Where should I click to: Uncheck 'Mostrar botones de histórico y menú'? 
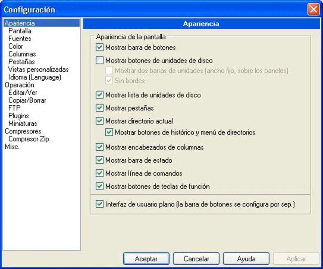(109, 132)
